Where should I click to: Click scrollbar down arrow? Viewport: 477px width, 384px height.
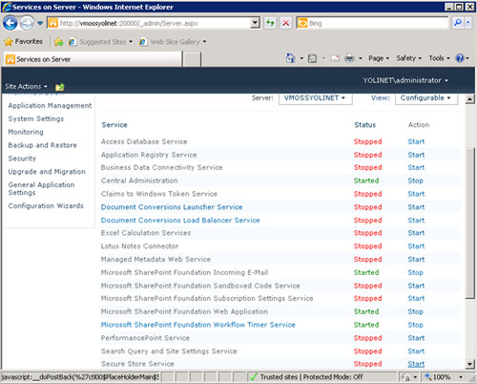point(470,364)
